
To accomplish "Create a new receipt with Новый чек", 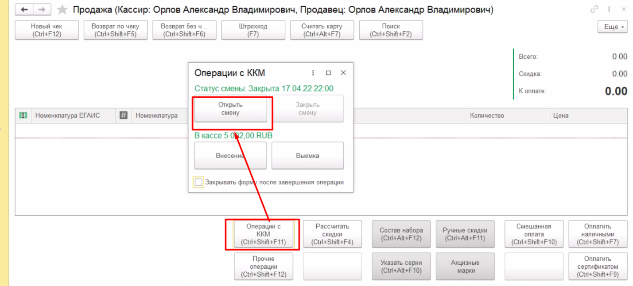I will tap(47, 30).
